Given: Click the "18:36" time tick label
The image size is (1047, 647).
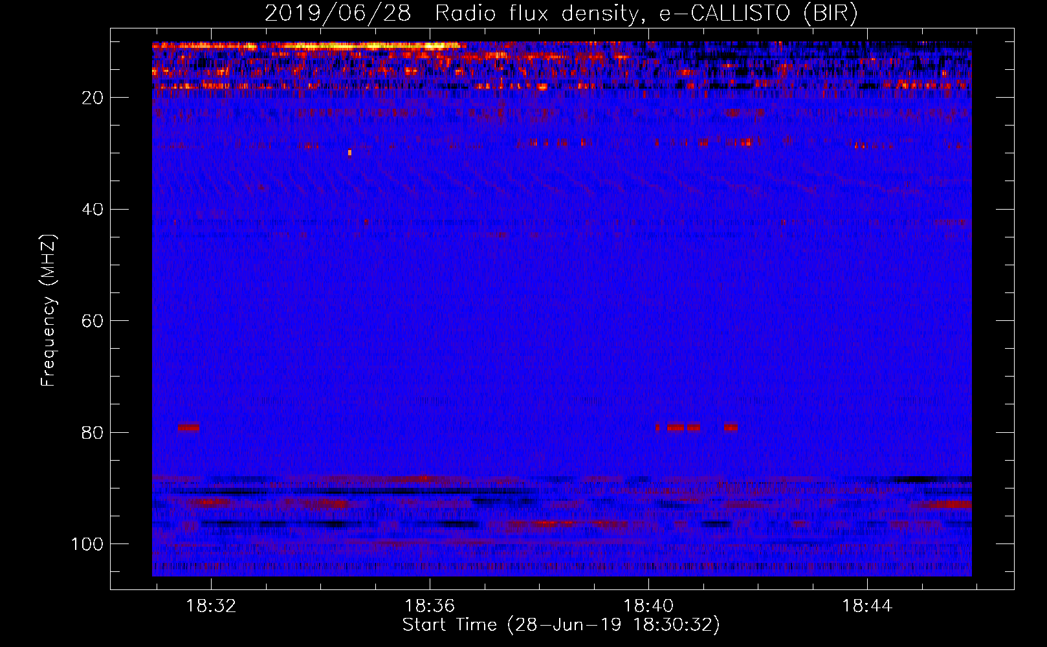Looking at the screenshot, I should click(430, 606).
